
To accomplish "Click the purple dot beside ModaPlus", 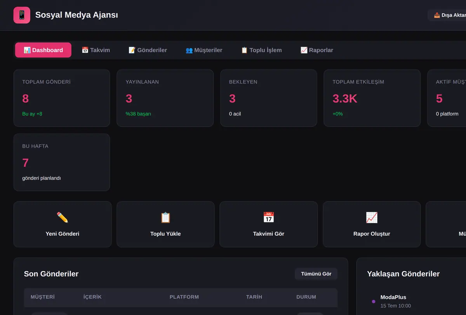I will (x=374, y=301).
